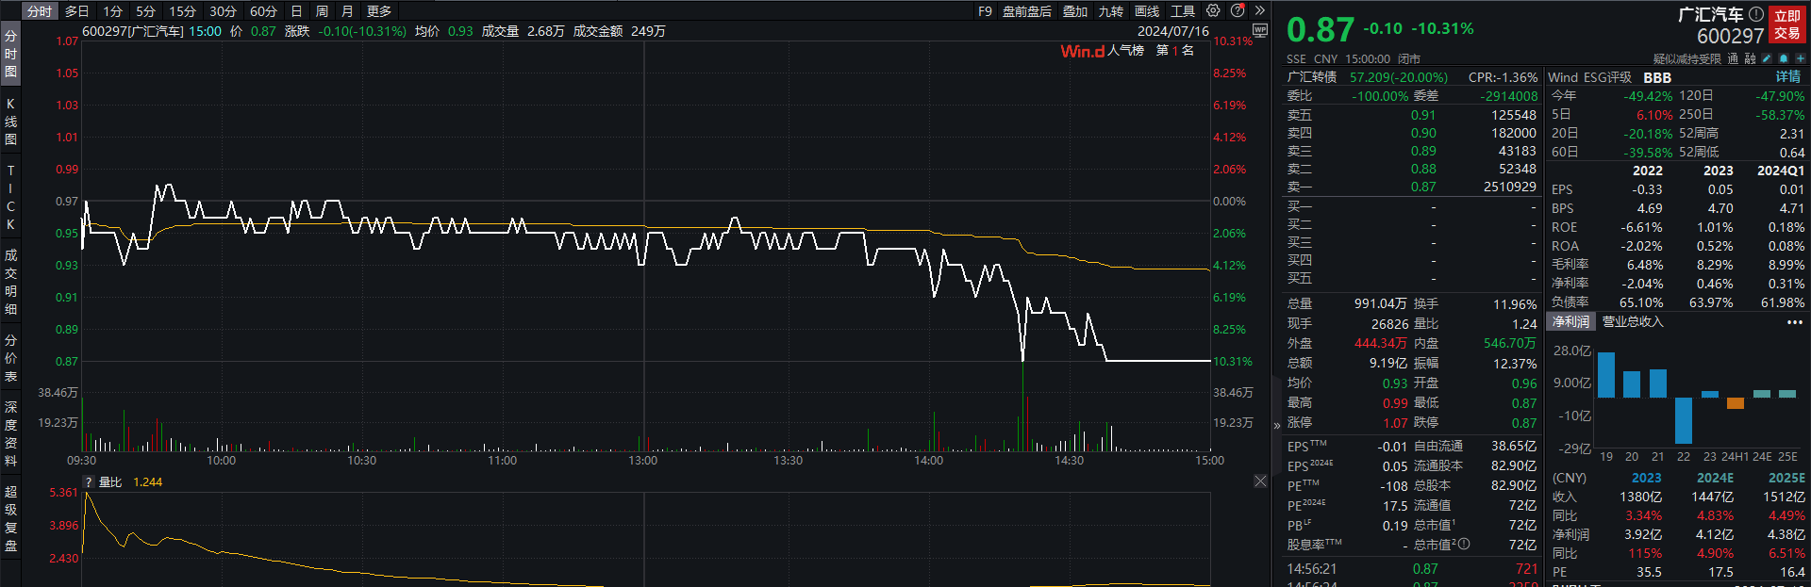Open chart settings gear icon
Screen dimensions: 1811x587
point(1213,10)
